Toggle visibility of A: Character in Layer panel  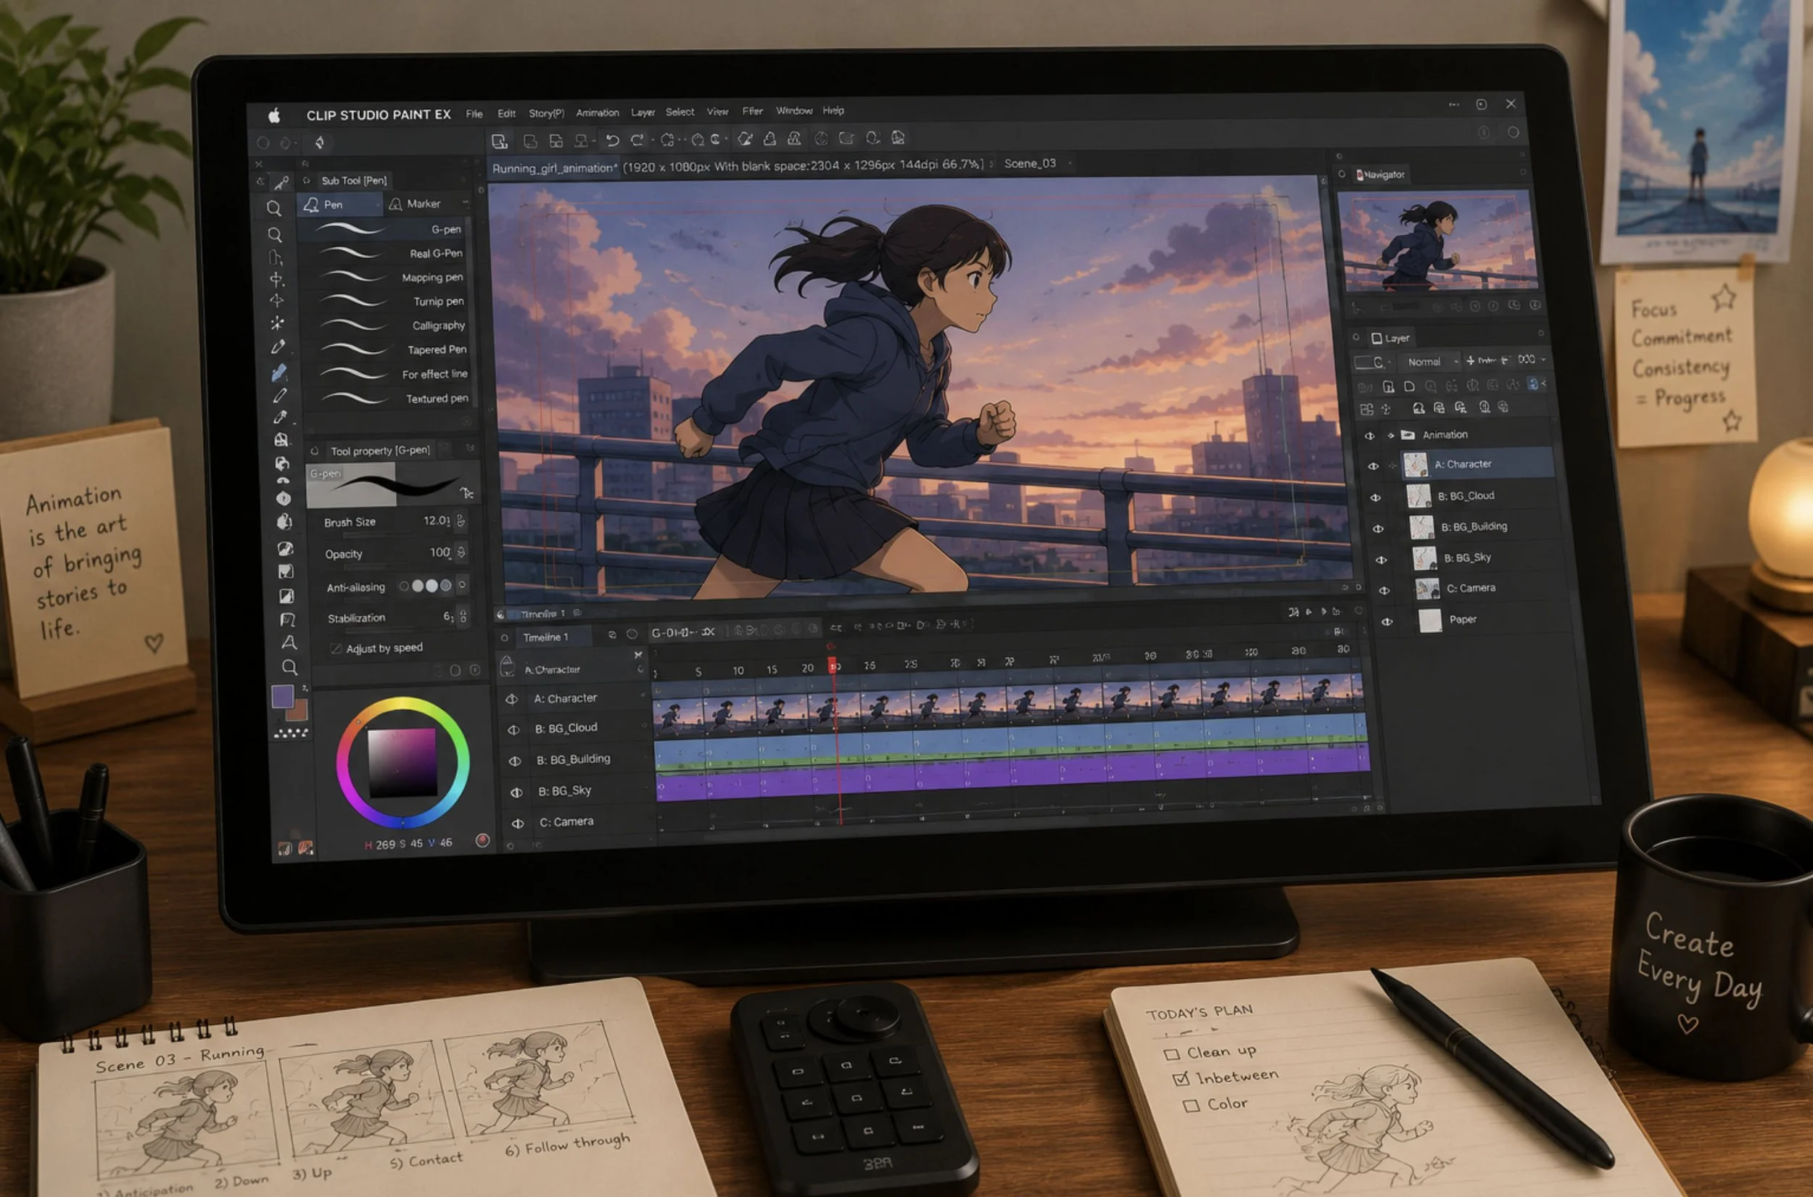coord(1373,465)
